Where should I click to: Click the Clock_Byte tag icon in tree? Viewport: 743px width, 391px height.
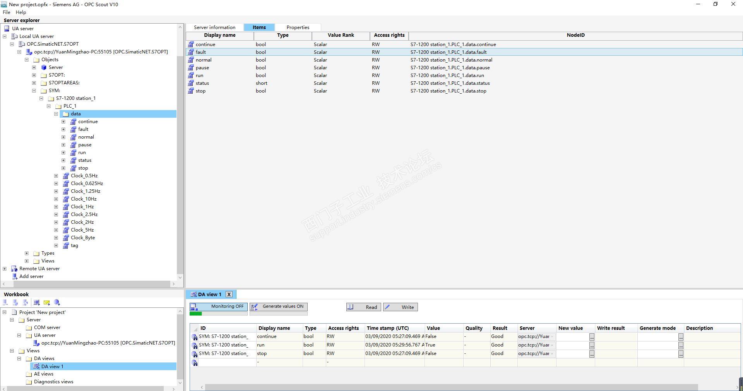pos(66,238)
